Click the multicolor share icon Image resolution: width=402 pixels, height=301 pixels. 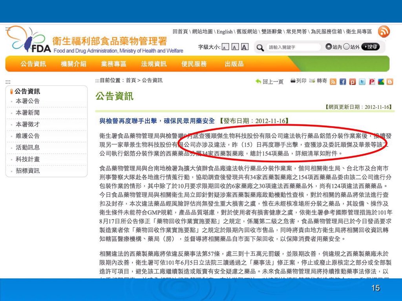tap(381, 82)
